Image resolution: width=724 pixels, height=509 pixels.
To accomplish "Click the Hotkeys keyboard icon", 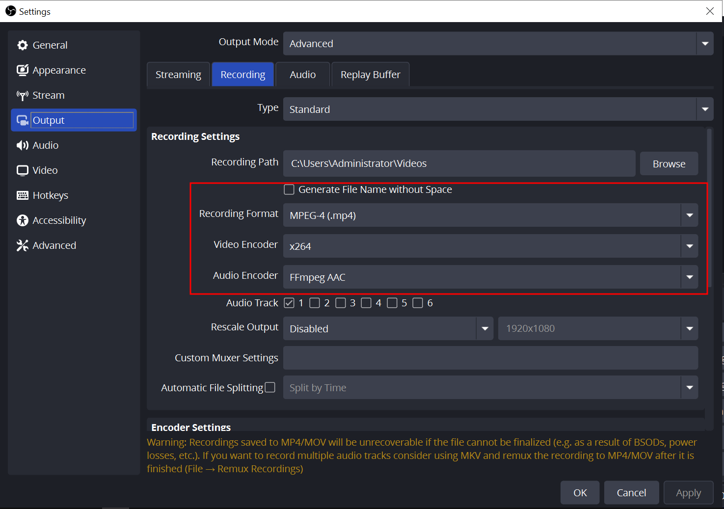I will [22, 195].
